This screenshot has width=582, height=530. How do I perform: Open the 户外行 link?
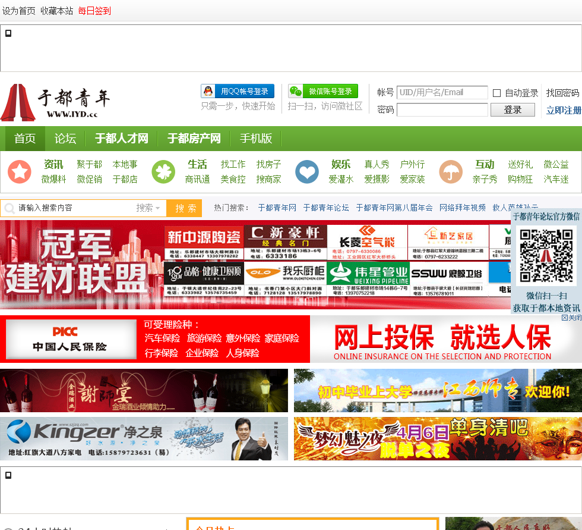point(412,164)
